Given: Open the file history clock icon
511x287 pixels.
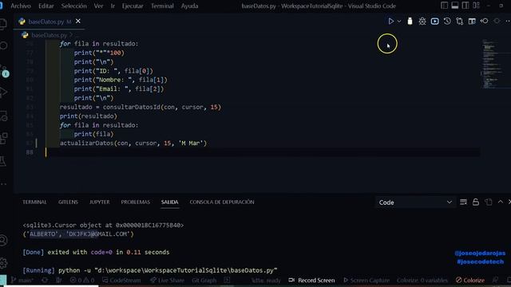Looking at the screenshot, I should (447, 22).
